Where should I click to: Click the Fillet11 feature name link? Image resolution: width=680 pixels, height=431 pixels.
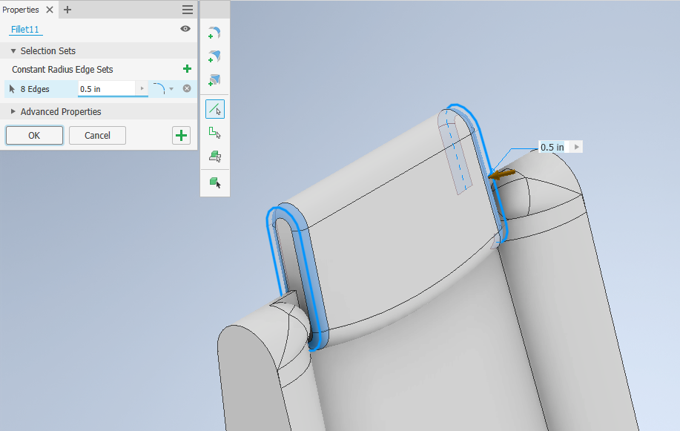click(25, 29)
